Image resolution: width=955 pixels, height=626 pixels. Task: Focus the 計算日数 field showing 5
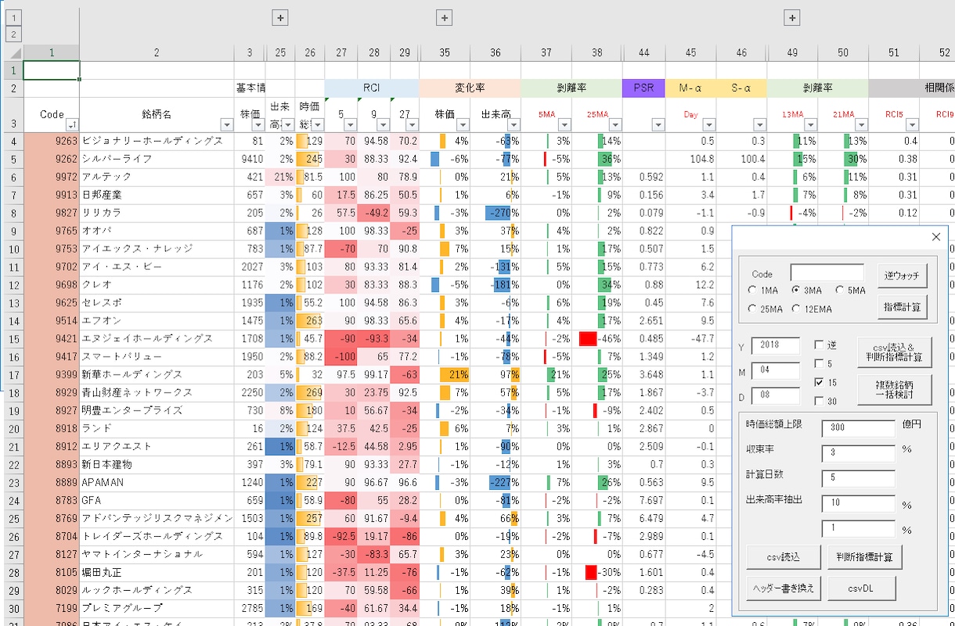858,478
